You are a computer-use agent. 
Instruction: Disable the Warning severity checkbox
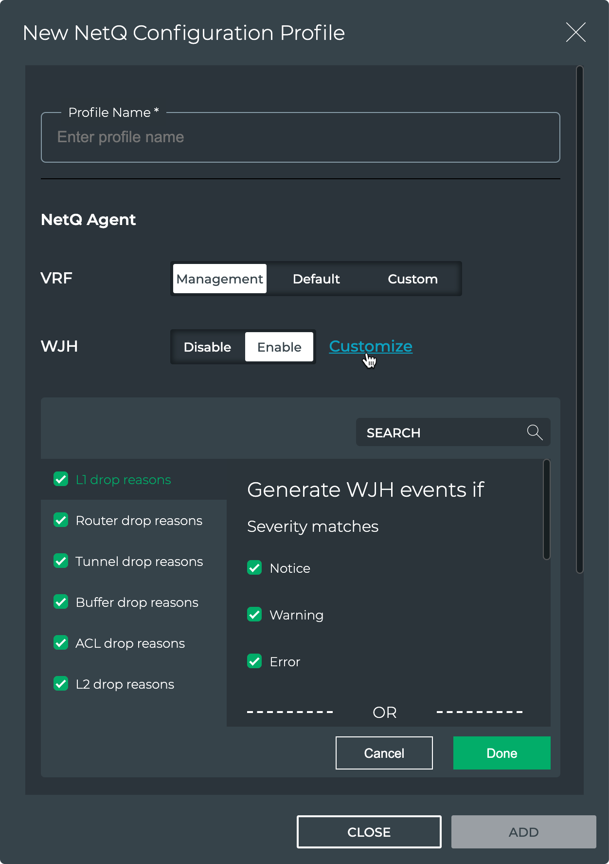point(254,615)
